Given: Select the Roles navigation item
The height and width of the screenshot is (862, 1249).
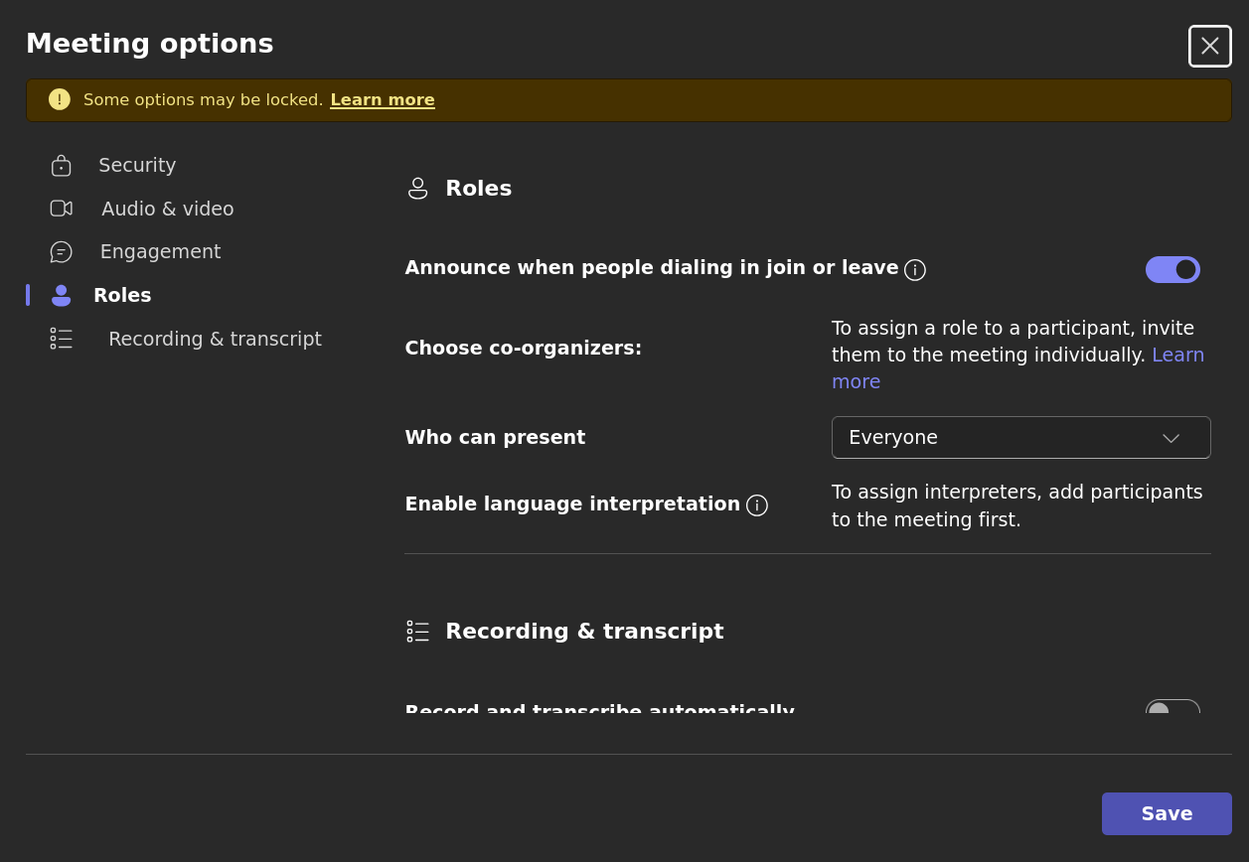Looking at the screenshot, I should (x=122, y=295).
